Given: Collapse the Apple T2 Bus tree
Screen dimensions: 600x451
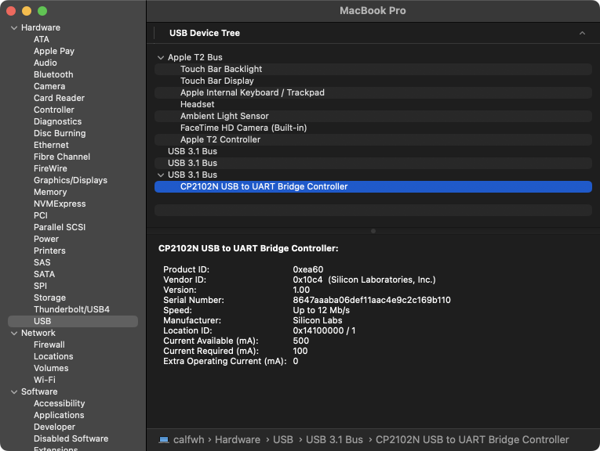Looking at the screenshot, I should 161,58.
